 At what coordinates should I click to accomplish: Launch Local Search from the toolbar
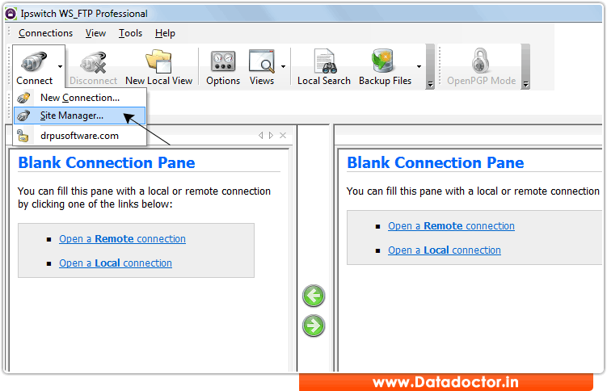(x=324, y=66)
